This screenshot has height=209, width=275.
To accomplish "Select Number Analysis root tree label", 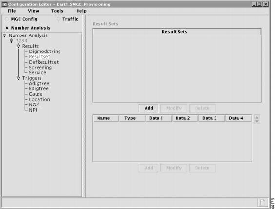I will pyautogui.click(x=28, y=35).
